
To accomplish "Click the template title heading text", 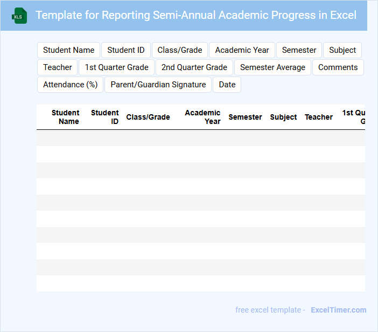I will [x=196, y=15].
